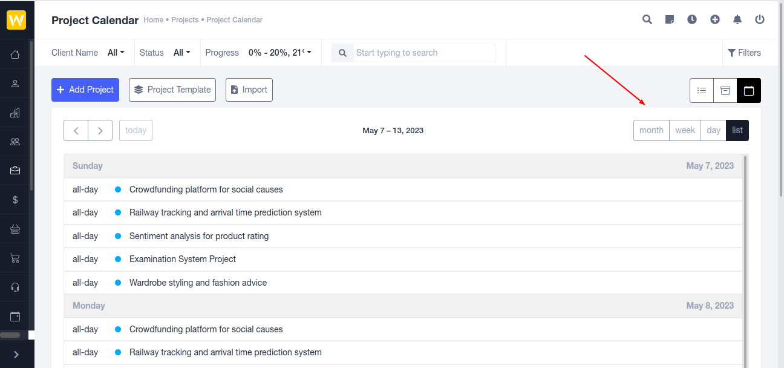Screen dimensions: 784x368
Task: Click the Monday day header
Action: click(89, 306)
